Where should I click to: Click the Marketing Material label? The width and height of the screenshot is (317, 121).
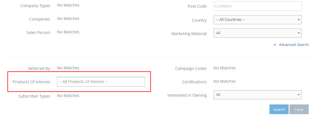[189, 34]
